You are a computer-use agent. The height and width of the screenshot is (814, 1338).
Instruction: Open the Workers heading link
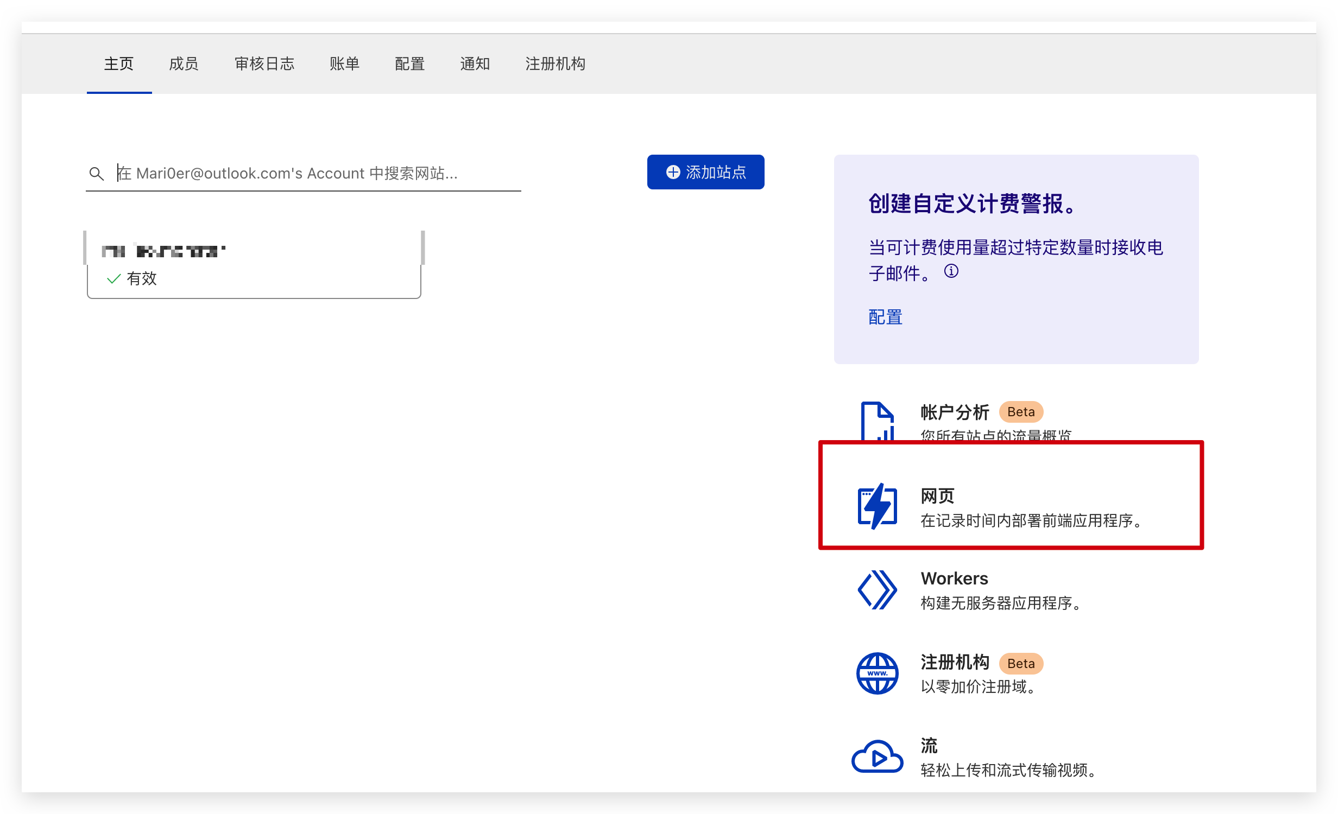tap(954, 578)
